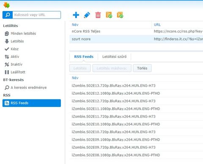The width and height of the screenshot is (203, 164).
Task: Click the search magnifier button
Action: point(8,15)
